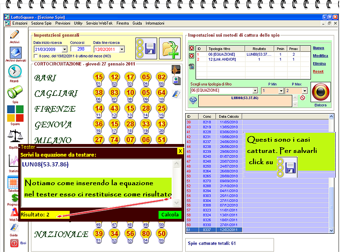
Task: Open the Previsioni menu
Action: click(x=62, y=23)
